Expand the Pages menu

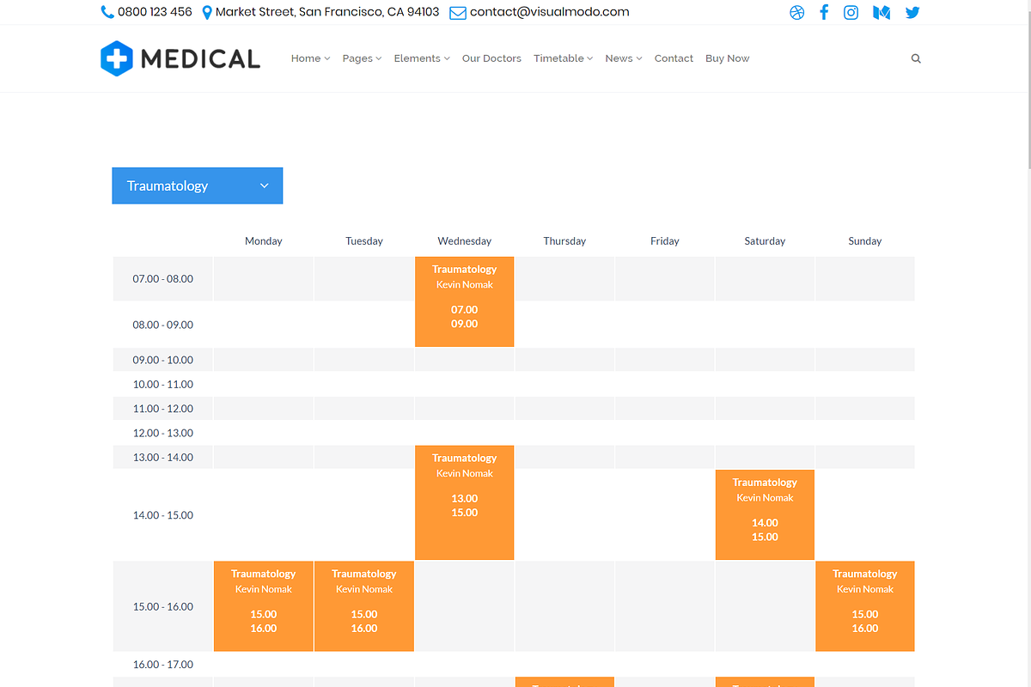click(362, 58)
